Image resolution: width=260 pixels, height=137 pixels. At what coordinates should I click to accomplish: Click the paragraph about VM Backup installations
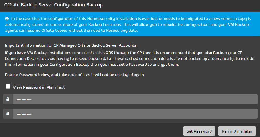(129, 58)
